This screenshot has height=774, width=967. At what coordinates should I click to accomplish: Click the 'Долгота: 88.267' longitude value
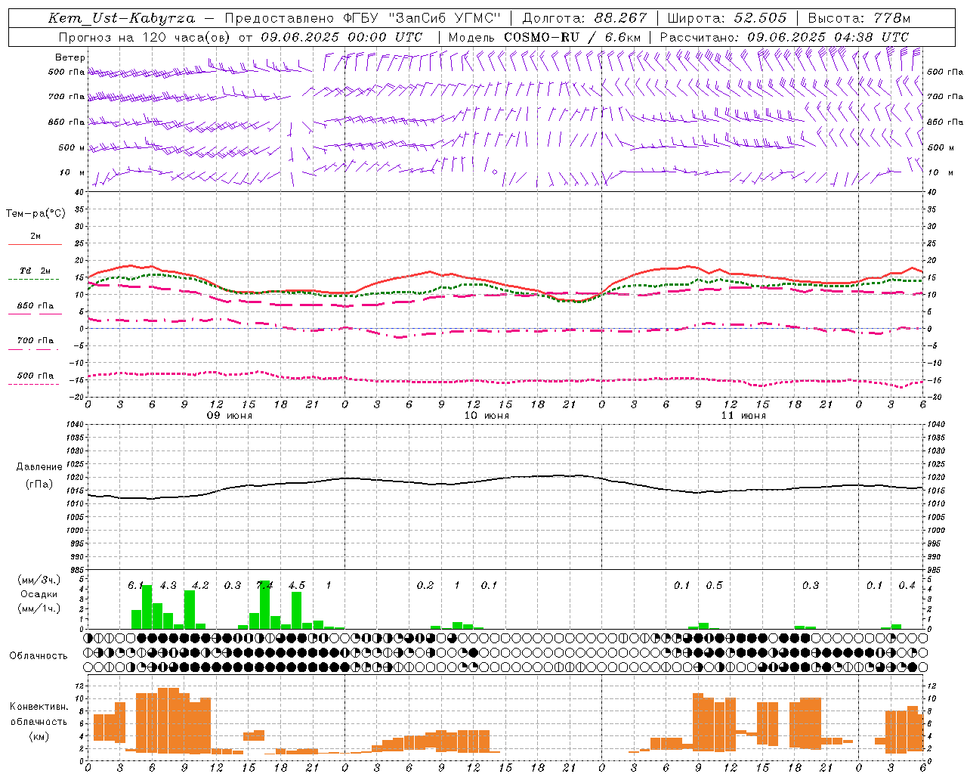(x=585, y=18)
